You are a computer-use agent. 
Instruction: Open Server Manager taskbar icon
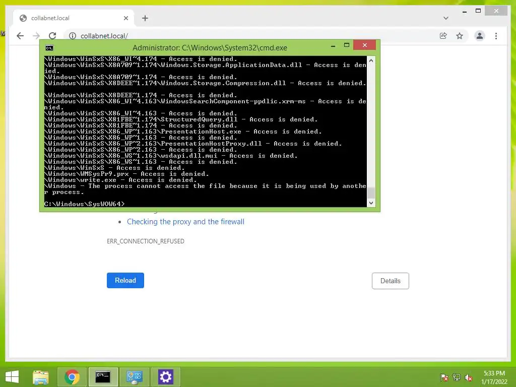135,377
